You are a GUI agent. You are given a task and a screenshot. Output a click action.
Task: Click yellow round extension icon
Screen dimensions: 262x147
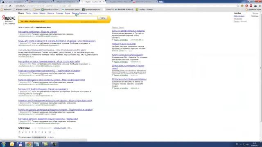click(x=242, y=6)
